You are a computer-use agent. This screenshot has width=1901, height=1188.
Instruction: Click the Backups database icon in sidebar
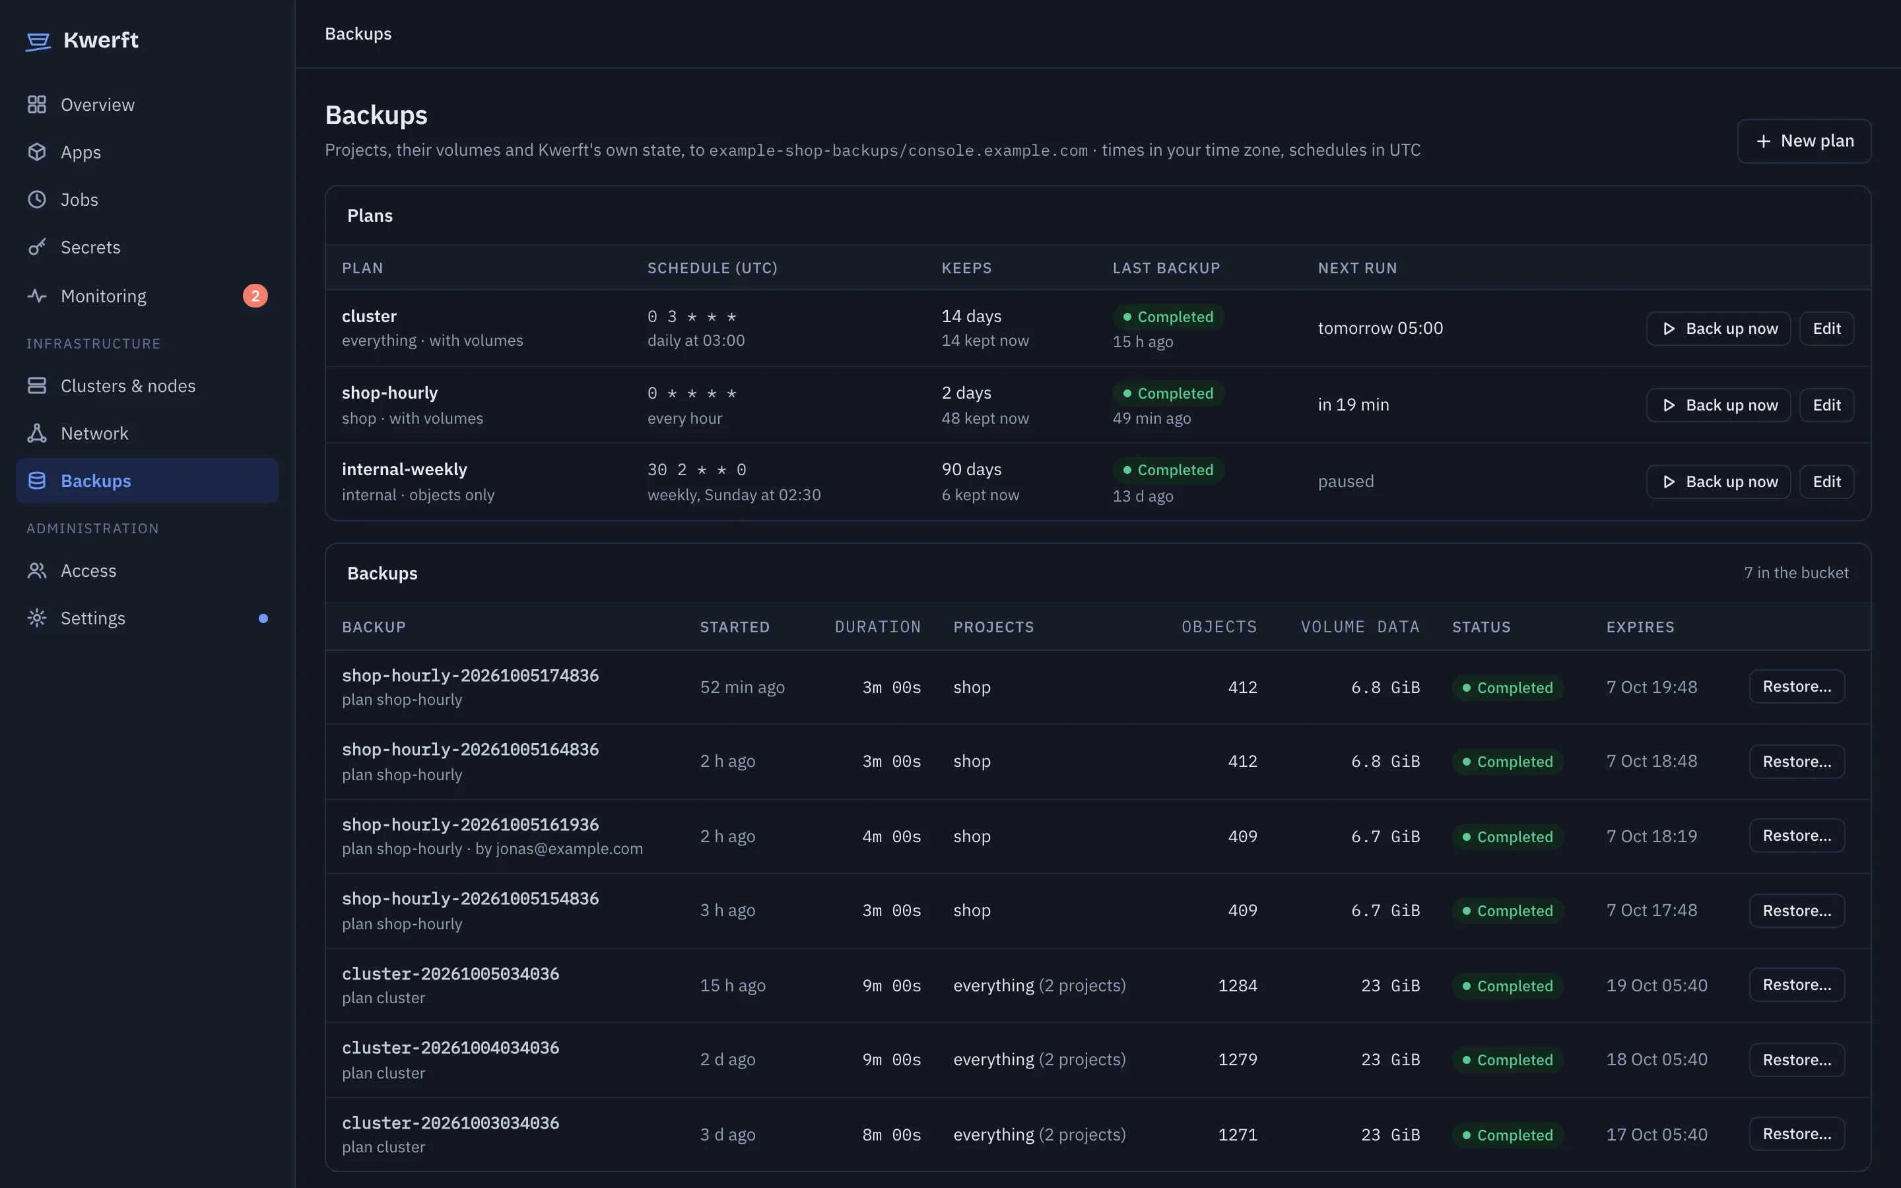(37, 480)
